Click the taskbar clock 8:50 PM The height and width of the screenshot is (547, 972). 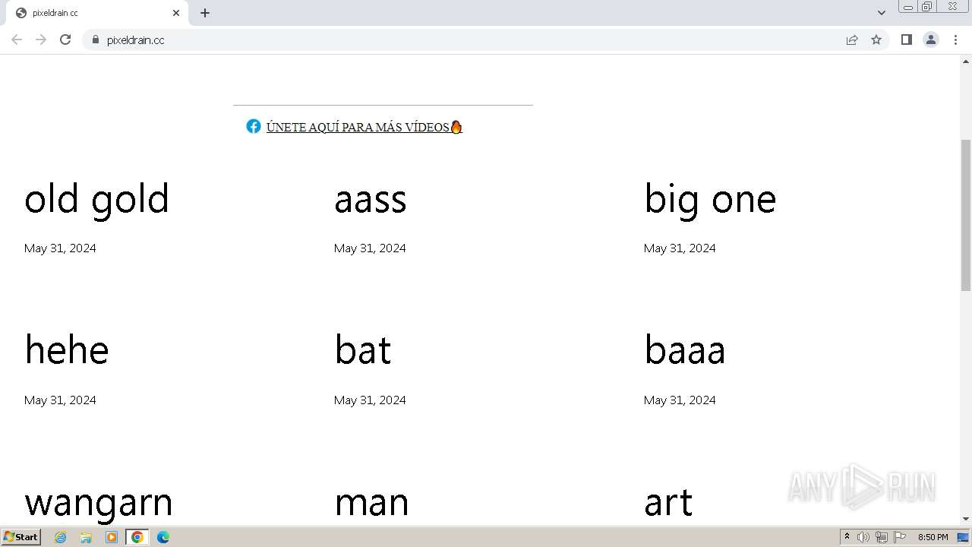pyautogui.click(x=933, y=537)
